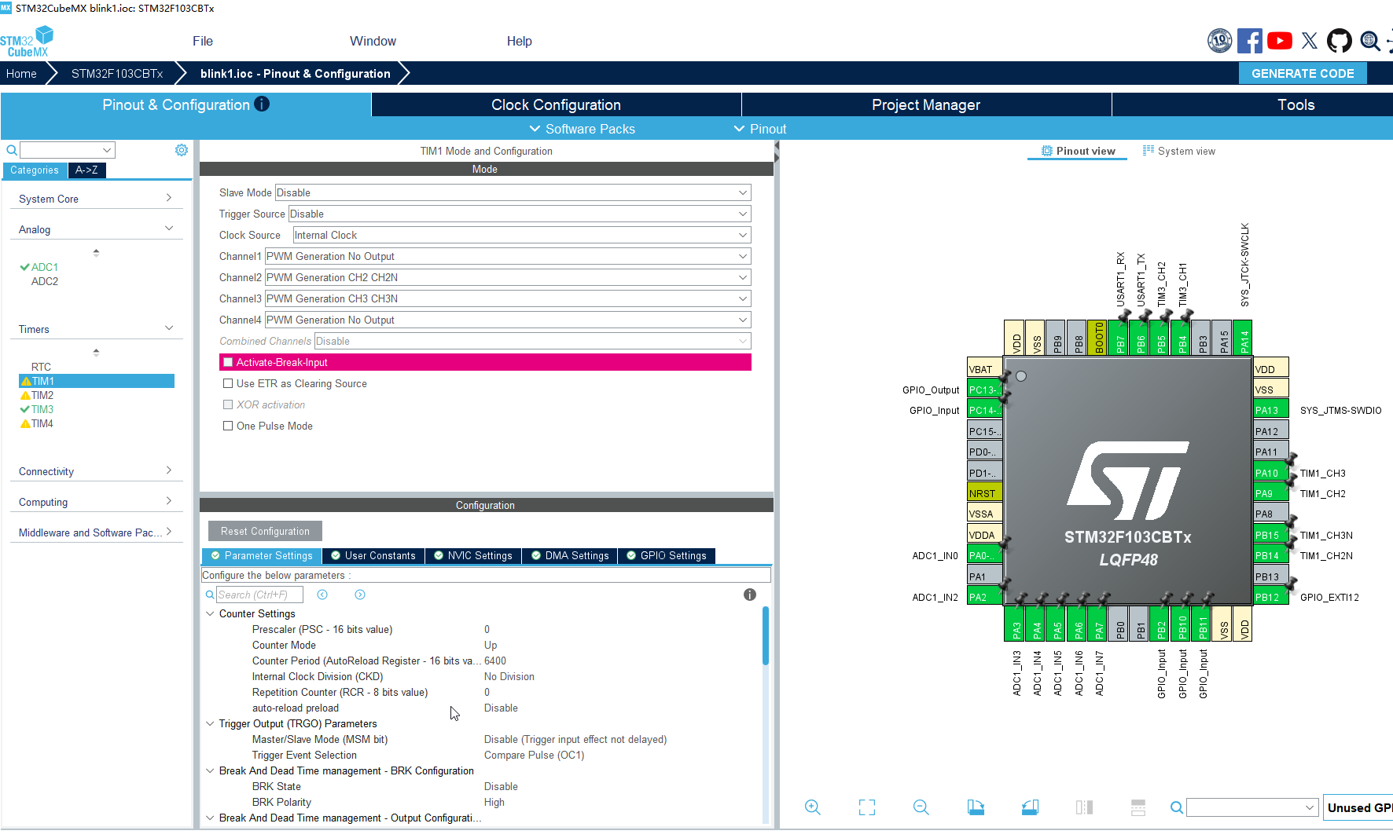Click the pin search magnifier in pinout toolbar
Image resolution: width=1393 pixels, height=838 pixels.
point(1177,807)
